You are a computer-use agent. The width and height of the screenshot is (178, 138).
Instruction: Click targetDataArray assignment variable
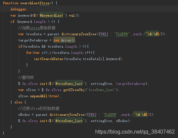tap(33, 40)
